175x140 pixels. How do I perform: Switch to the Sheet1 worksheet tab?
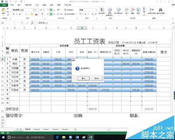click(x=46, y=129)
